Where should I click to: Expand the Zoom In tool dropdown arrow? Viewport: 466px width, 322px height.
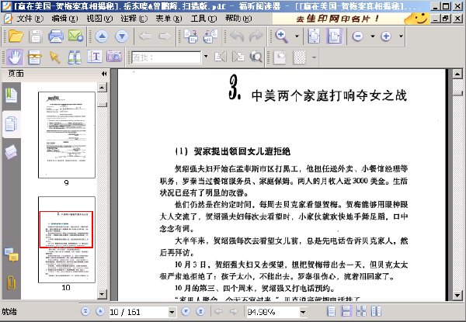[x=297, y=36]
